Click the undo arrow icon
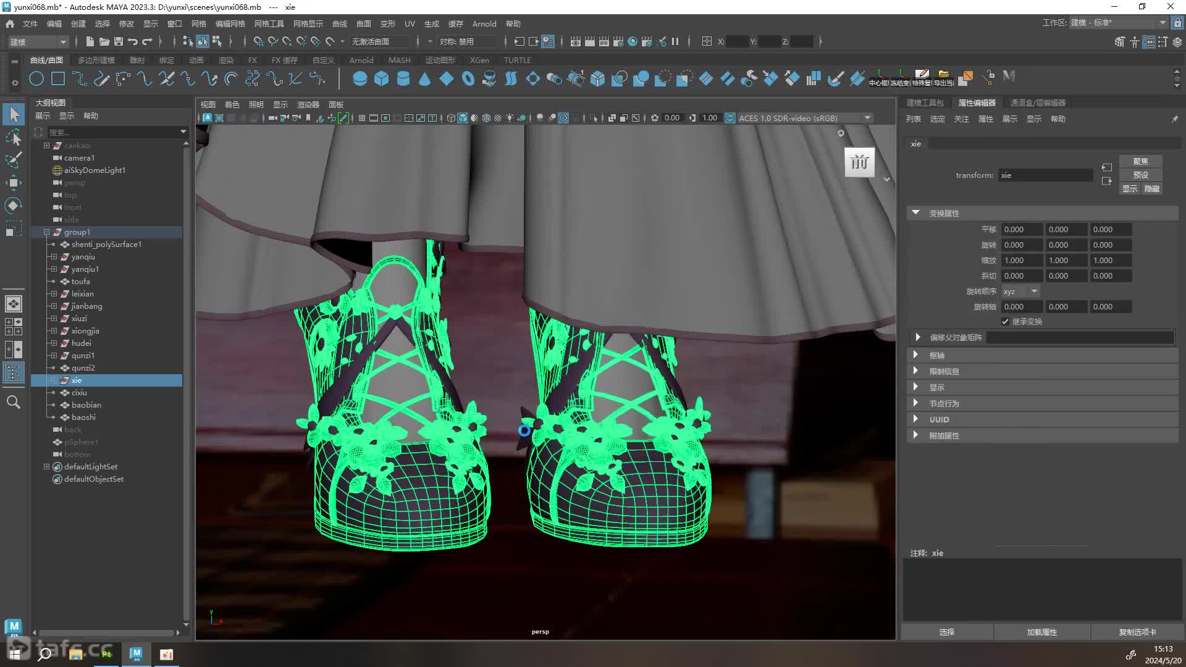1186x667 pixels. (x=133, y=41)
